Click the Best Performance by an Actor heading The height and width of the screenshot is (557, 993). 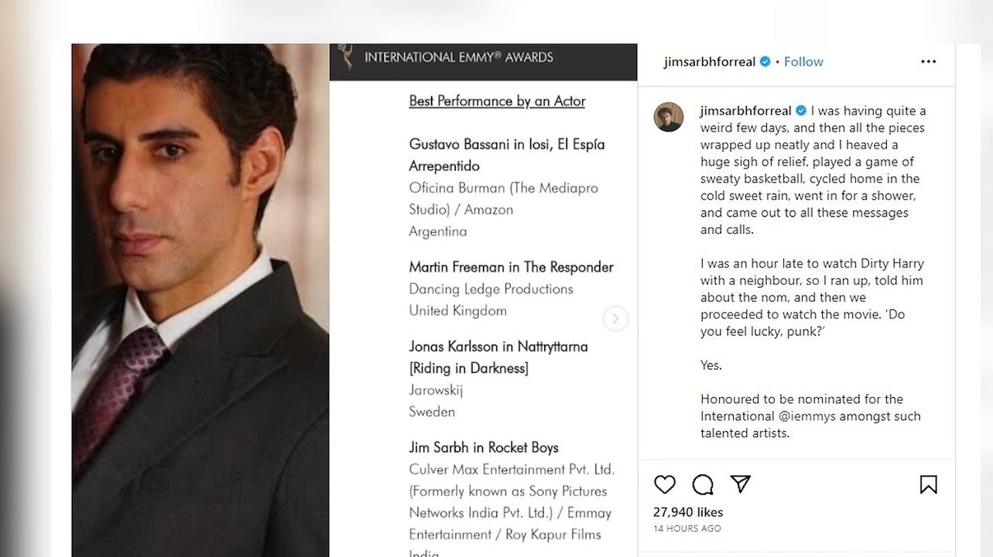[x=497, y=101]
